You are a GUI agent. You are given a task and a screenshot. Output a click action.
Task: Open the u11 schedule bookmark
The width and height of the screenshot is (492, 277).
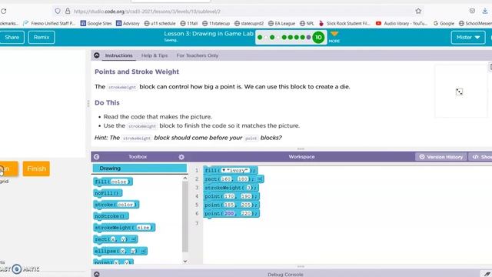pos(160,23)
